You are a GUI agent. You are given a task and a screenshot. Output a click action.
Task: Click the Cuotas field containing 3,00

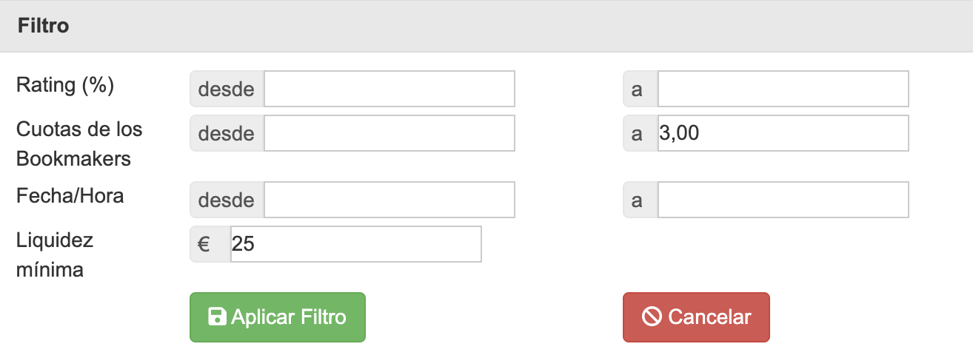point(783,133)
